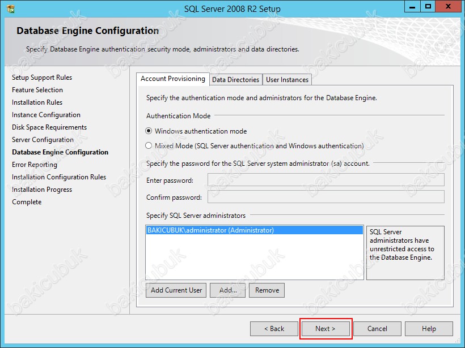Click Server Configuration step
Screen dimensions: 465x348
pyautogui.click(x=43, y=140)
